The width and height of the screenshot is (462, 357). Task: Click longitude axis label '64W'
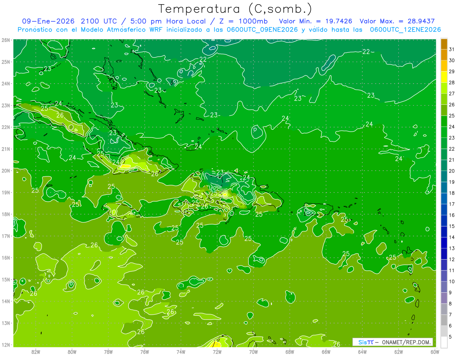(x=362, y=352)
